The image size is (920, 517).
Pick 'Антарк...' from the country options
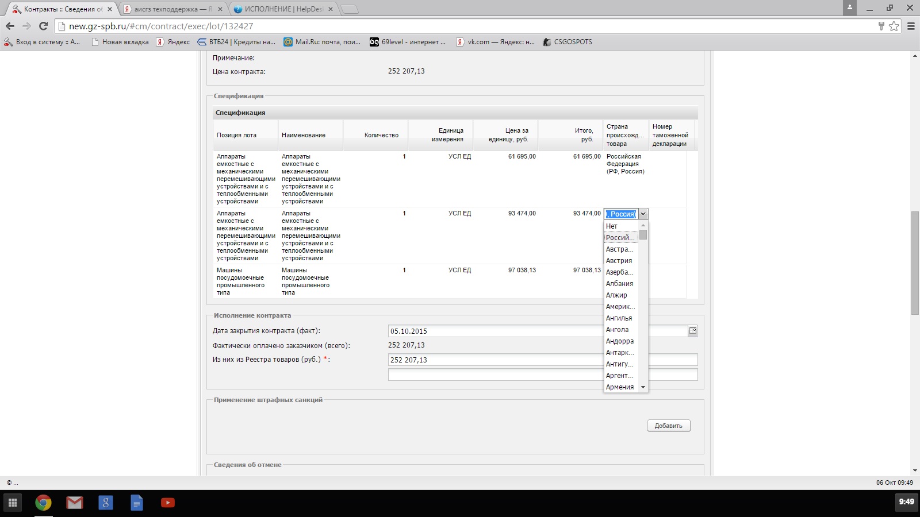click(621, 353)
